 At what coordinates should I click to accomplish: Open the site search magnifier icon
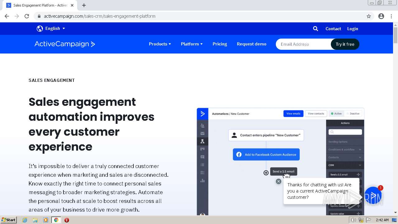click(316, 29)
